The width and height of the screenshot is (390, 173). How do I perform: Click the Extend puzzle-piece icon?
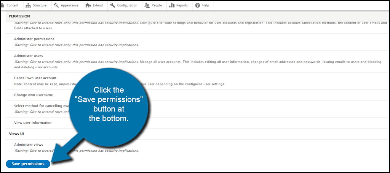(x=88, y=5)
